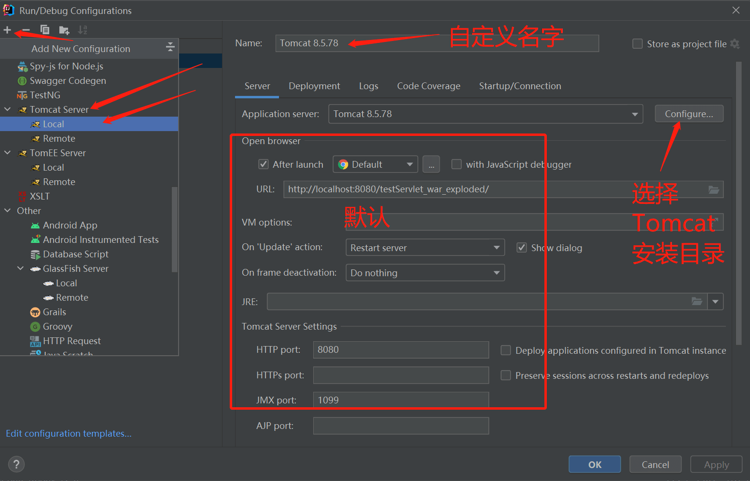The width and height of the screenshot is (750, 481).
Task: Click the browser ellipsis browse button
Action: (x=431, y=164)
